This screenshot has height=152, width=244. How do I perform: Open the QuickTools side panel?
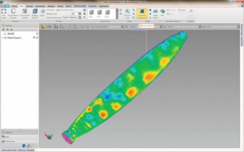[x=242, y=42]
